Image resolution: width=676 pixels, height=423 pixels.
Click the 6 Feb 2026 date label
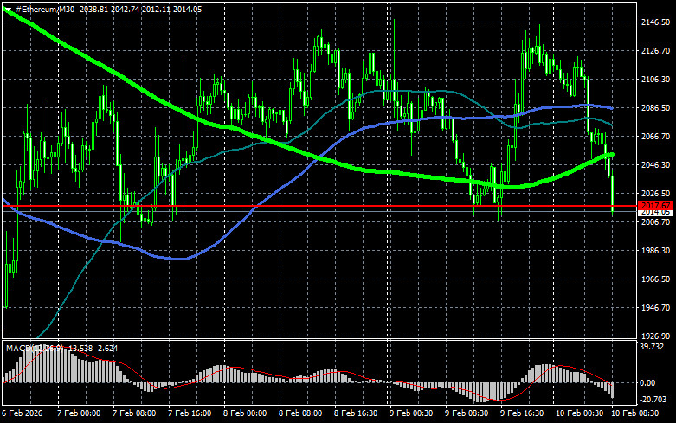[x=23, y=413]
